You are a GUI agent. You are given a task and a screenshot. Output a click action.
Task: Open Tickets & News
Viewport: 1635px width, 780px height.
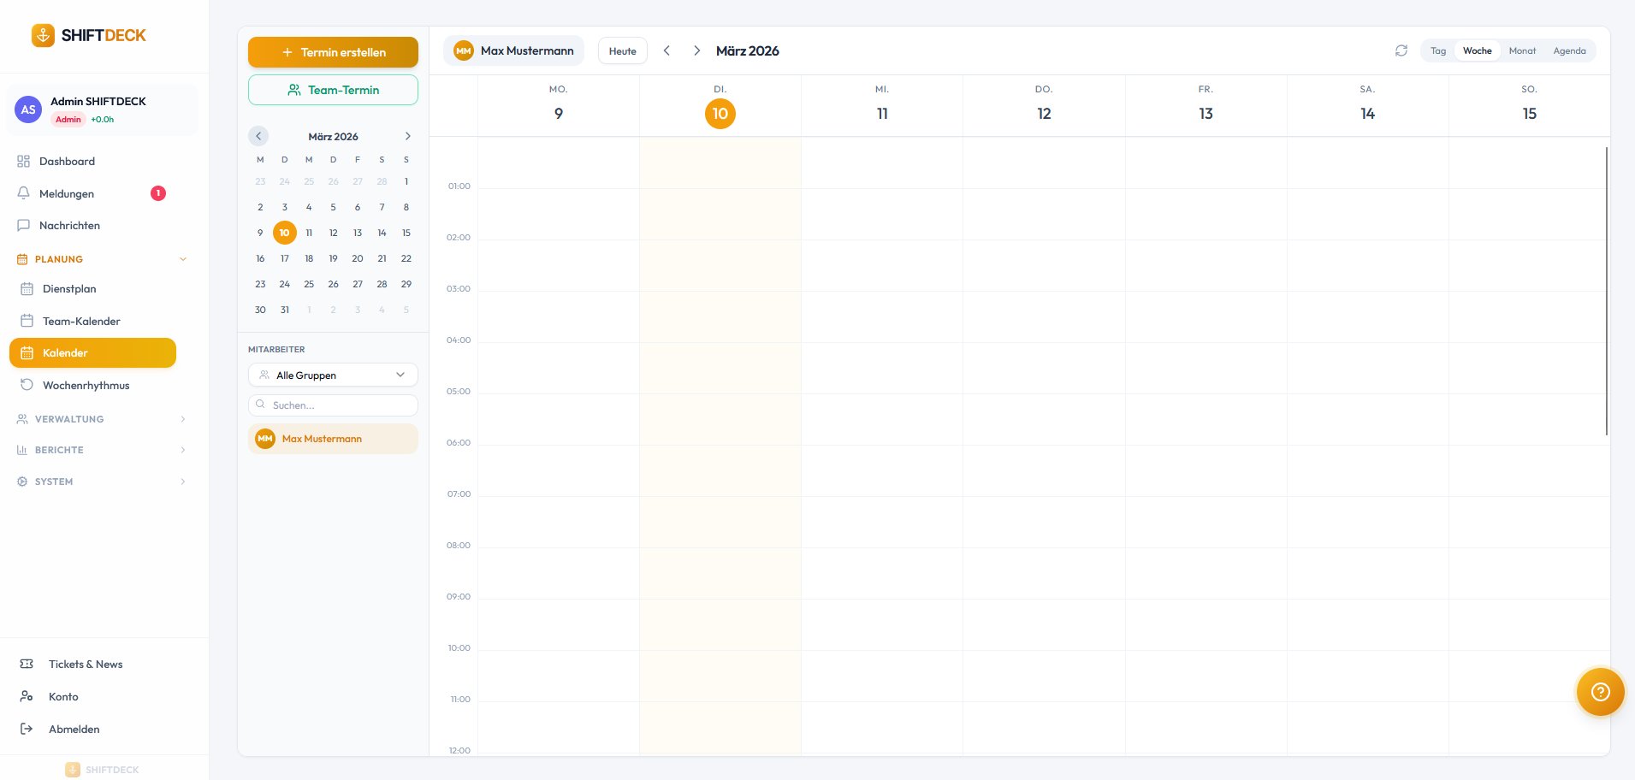click(x=85, y=665)
